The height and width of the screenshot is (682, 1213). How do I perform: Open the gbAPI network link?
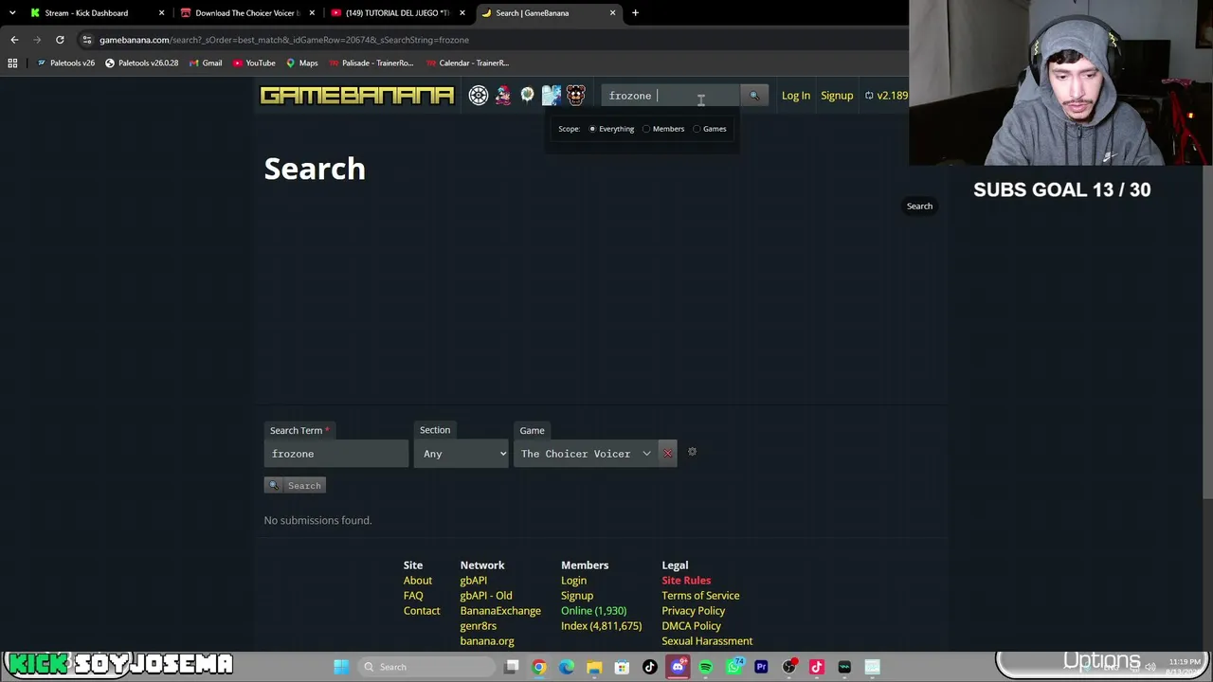(474, 581)
